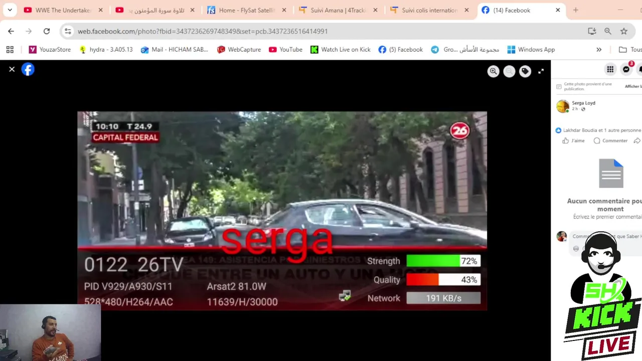The width and height of the screenshot is (642, 361).
Task: Click Serga Loyd's profile avatar
Action: (563, 106)
